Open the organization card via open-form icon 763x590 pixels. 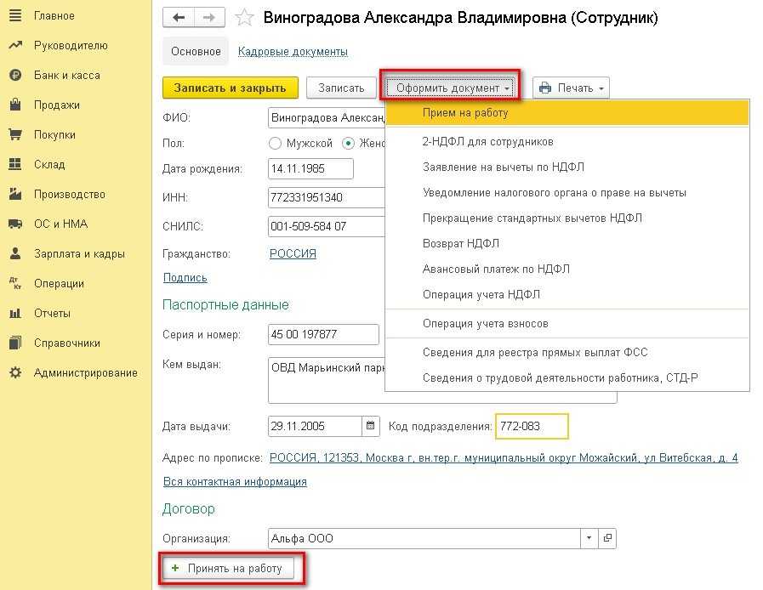click(607, 538)
